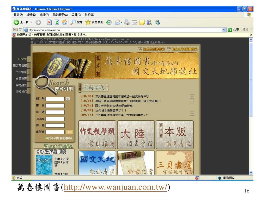Open the 本版 圖書專區 banner
This screenshot has width=267, height=200.
tap(175, 135)
